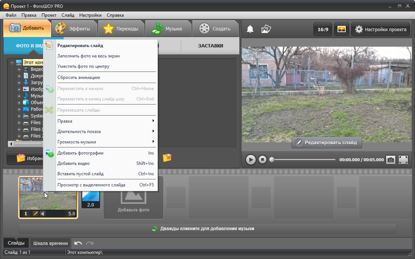
Task: Click the undo arrow icon
Action: coord(78,243)
